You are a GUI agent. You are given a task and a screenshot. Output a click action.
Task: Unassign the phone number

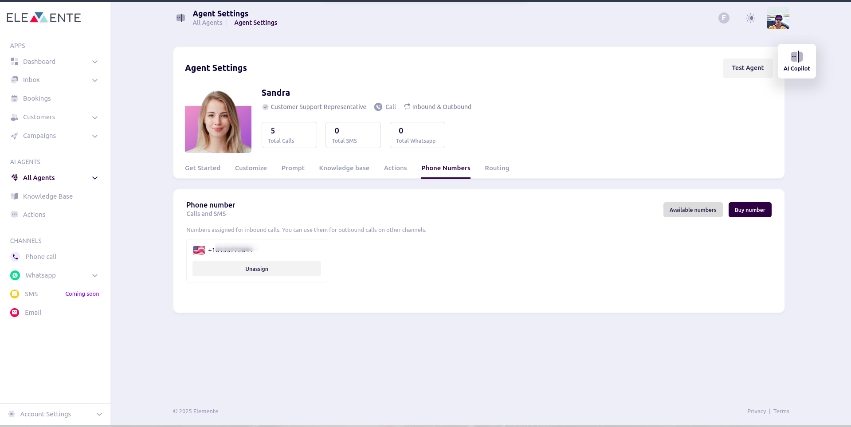(x=257, y=269)
